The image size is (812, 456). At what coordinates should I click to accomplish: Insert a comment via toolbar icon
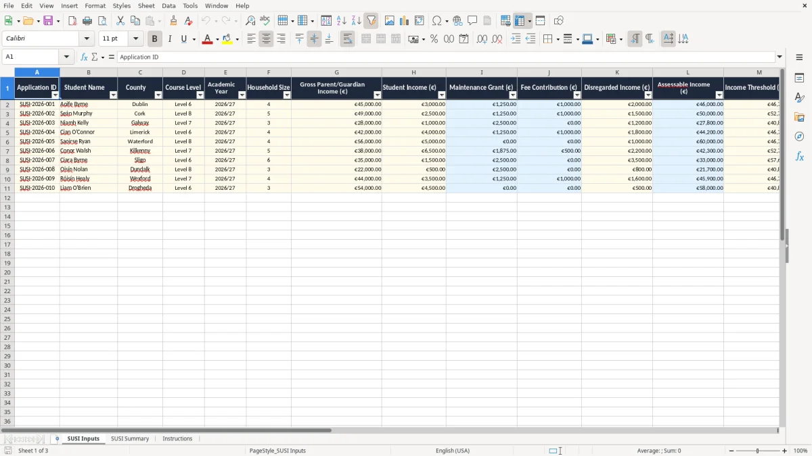tap(473, 21)
